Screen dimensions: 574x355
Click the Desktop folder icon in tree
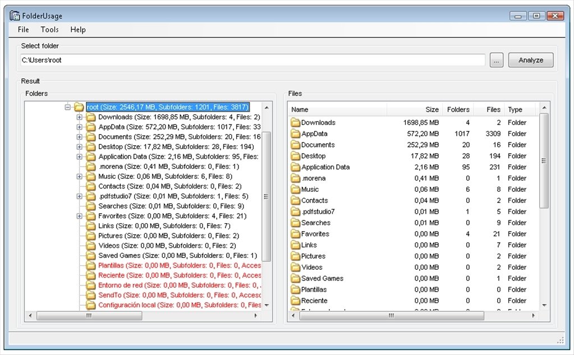coord(91,147)
